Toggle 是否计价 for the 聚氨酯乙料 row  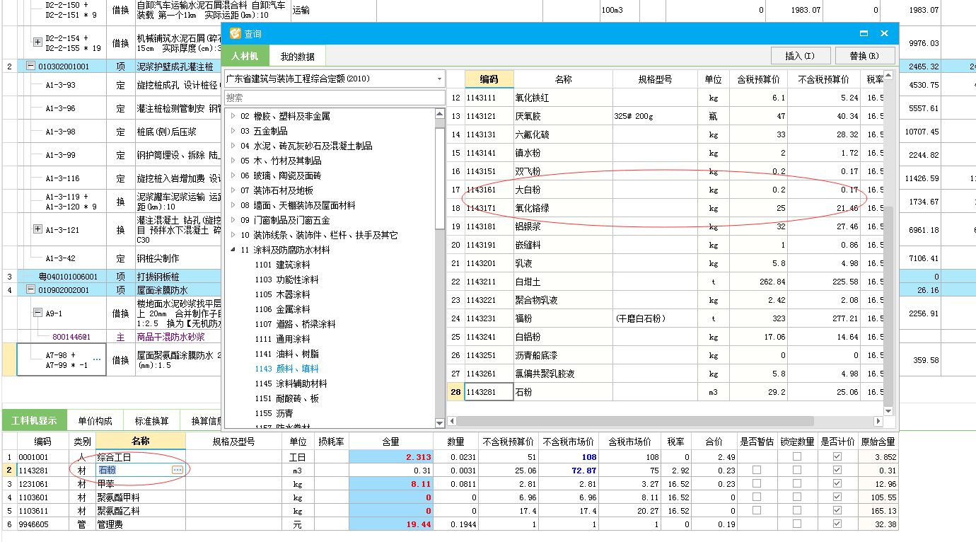pos(837,511)
